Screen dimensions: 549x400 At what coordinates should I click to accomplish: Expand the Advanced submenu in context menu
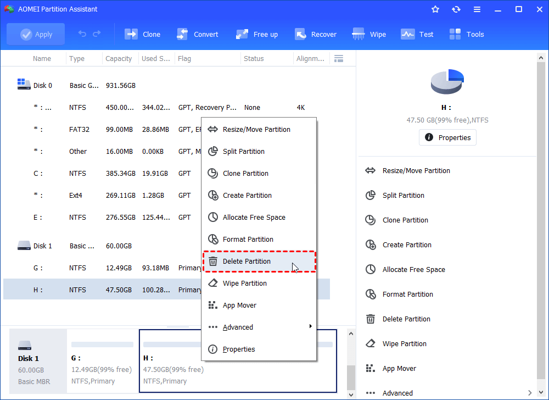click(x=259, y=327)
